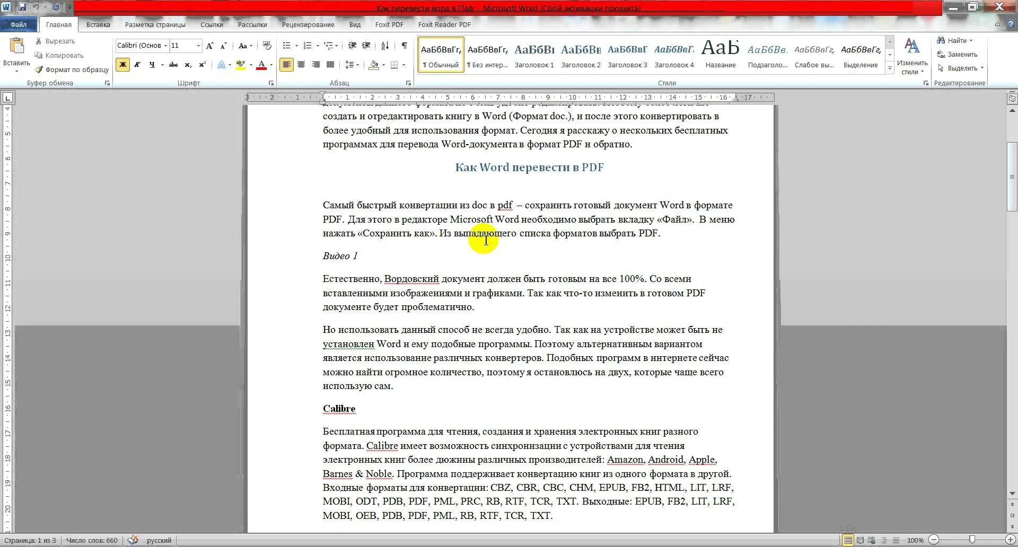Click the tab stop selector at ruler corner
The image size is (1018, 547).
tap(7, 98)
